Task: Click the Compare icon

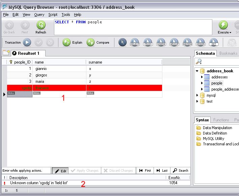Action: (x=90, y=42)
